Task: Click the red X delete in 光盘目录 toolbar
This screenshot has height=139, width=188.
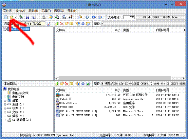Action: 62,24
